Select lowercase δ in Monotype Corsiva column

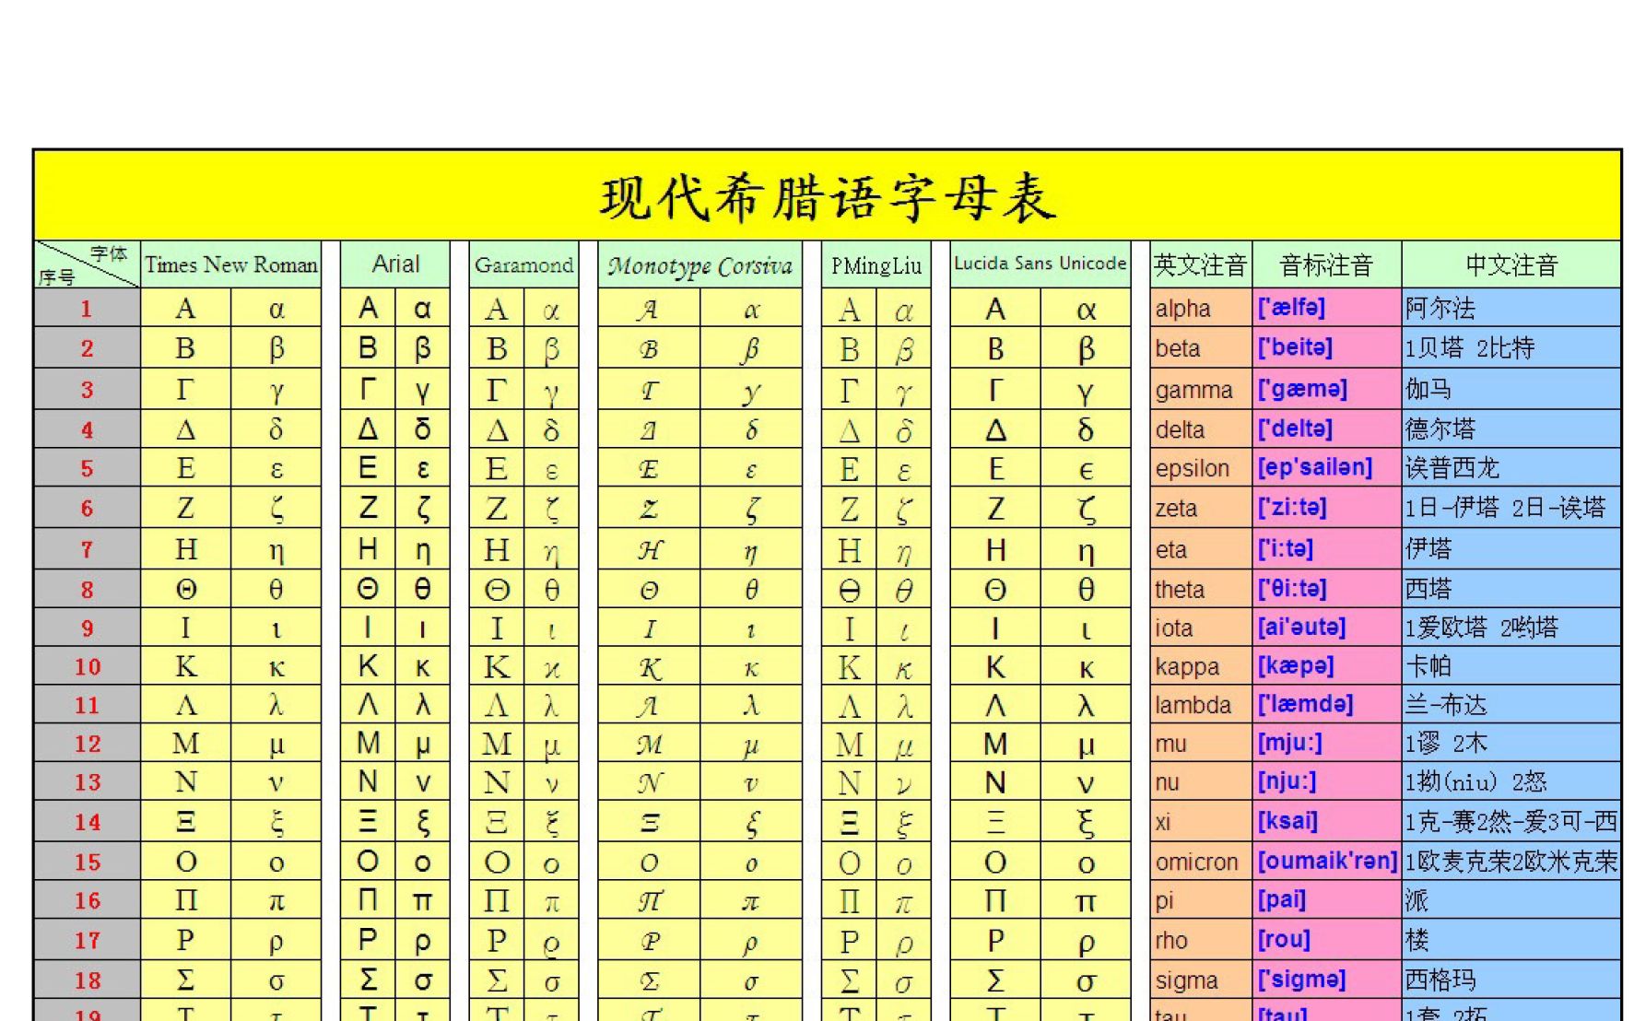coord(751,429)
